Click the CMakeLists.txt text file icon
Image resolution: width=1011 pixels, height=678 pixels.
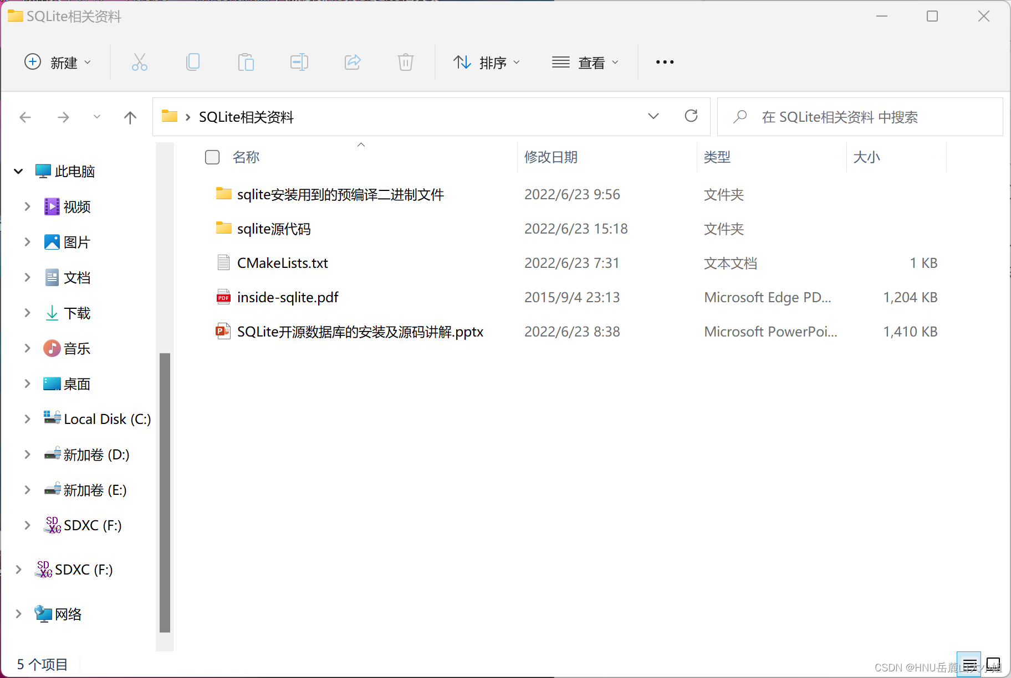223,263
